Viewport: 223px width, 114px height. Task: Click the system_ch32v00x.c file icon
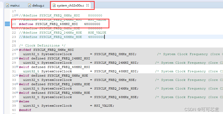[x=54, y=6]
